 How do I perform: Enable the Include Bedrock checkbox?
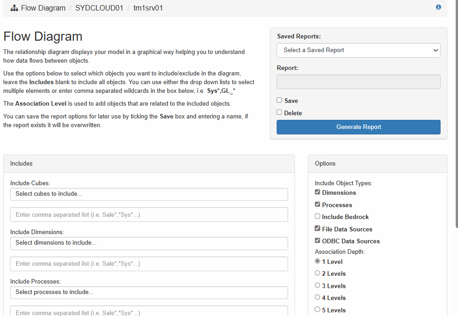click(317, 217)
